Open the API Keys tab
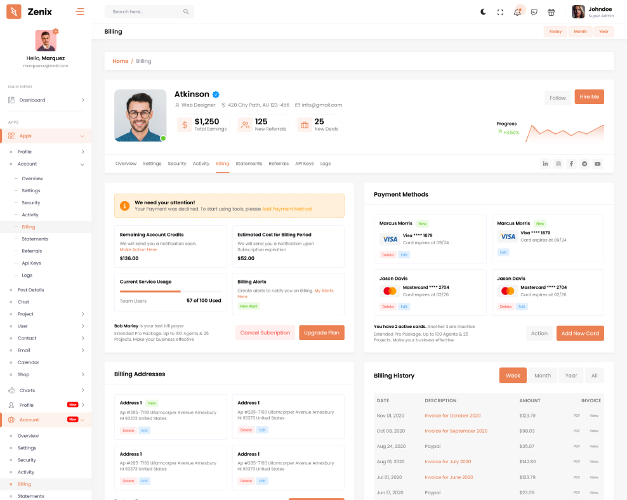Viewport: 627px width, 500px height. click(304, 164)
